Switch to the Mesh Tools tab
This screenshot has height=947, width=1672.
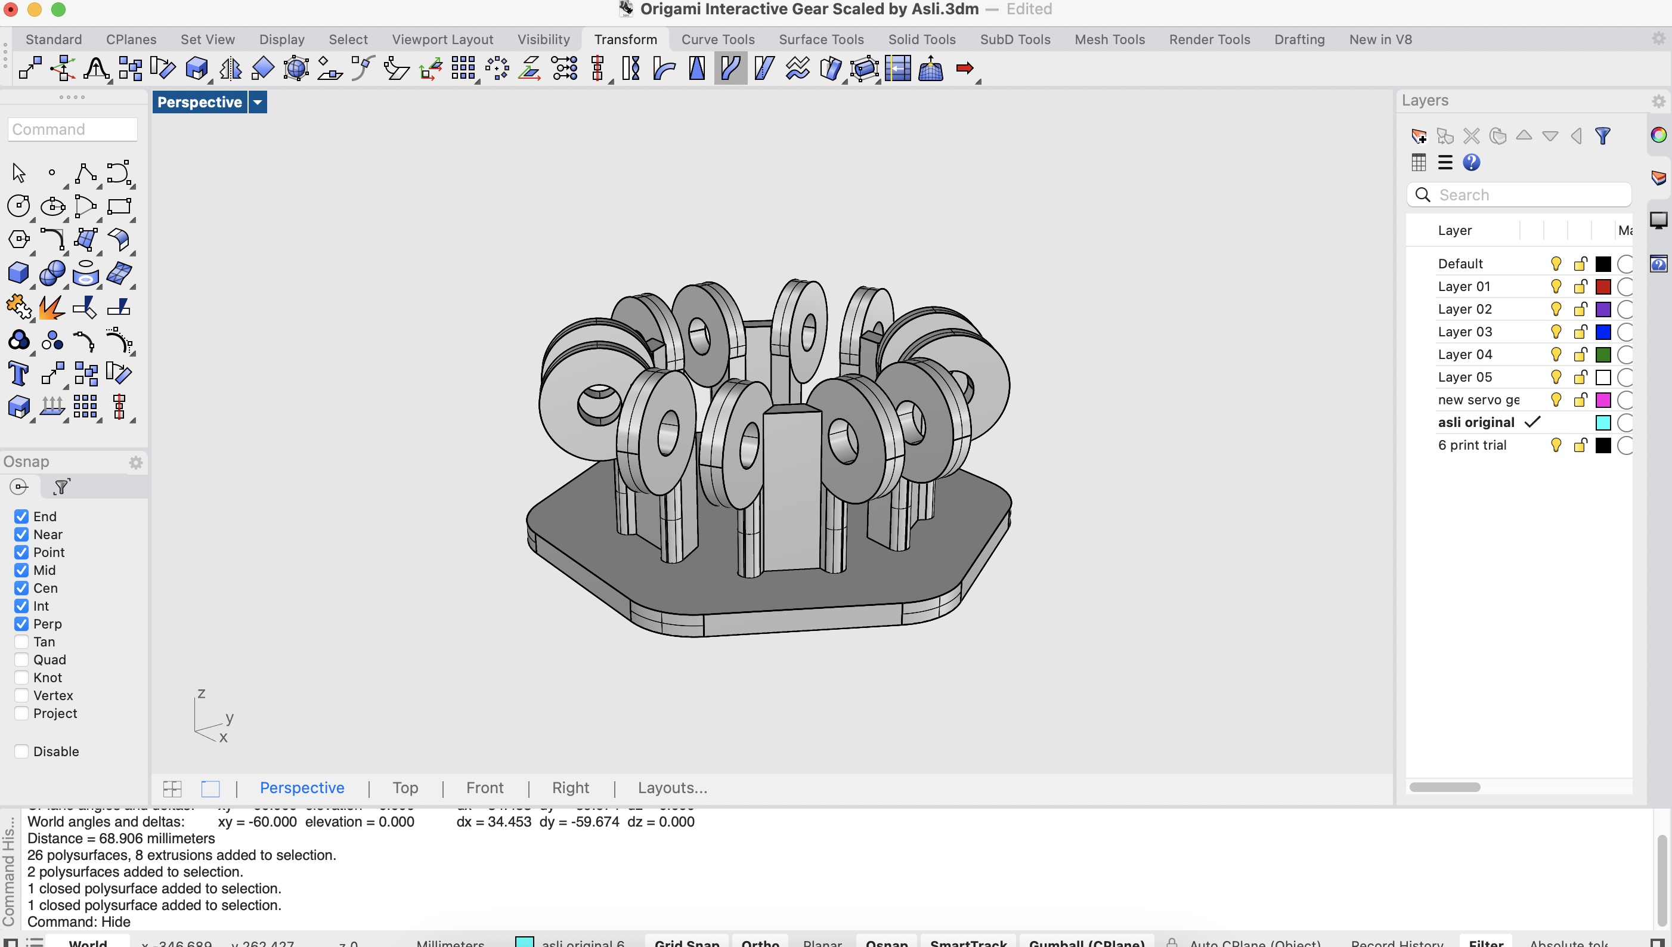point(1110,39)
